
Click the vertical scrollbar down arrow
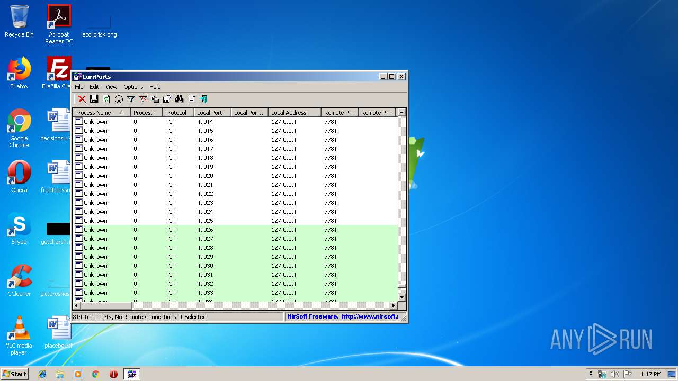click(402, 297)
